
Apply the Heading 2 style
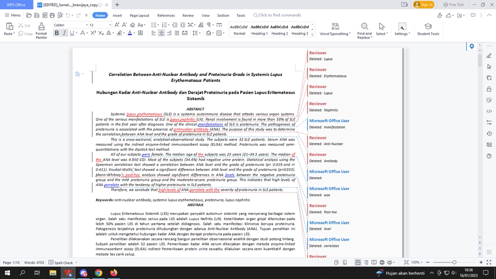click(280, 30)
